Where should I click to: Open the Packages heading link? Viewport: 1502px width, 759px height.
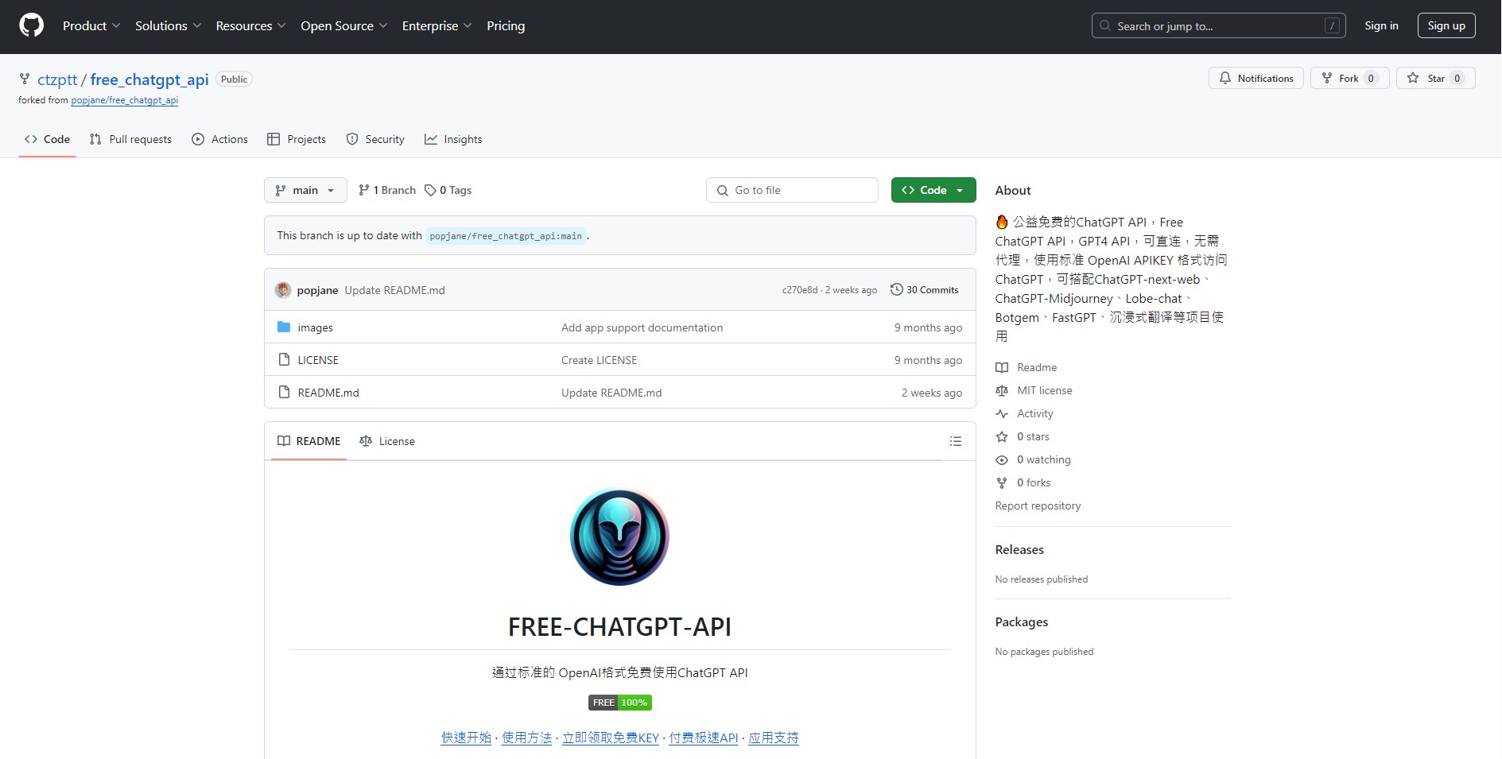coord(1022,622)
